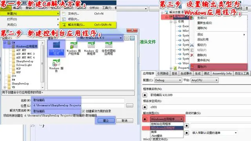Choose 添加引用 in the context menu
This screenshot has width=251, height=141.
[x=203, y=40]
